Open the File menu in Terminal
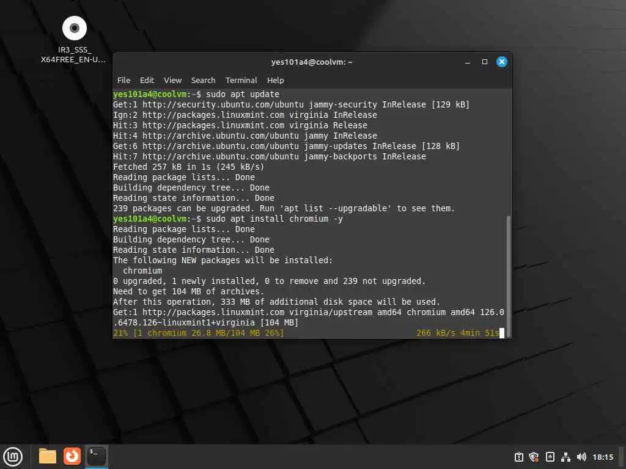Viewport: 626px width, 469px height. click(x=123, y=80)
